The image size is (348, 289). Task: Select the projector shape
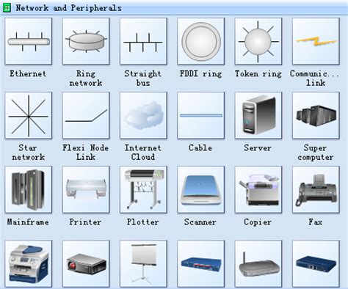(x=86, y=264)
